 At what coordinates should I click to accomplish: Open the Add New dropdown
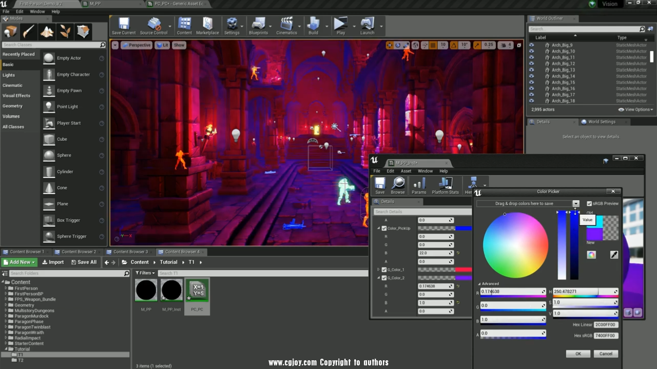(19, 262)
